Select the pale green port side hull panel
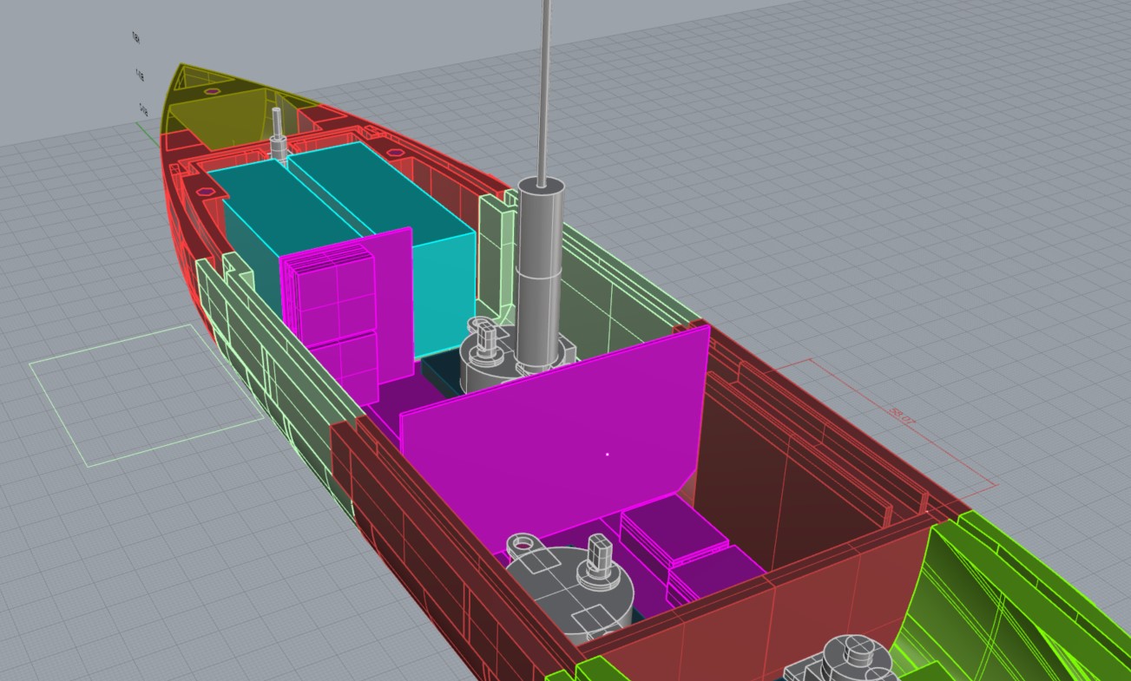The width and height of the screenshot is (1131, 681). pos(260,347)
